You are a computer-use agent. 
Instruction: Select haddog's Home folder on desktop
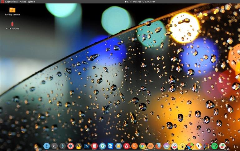12,12
